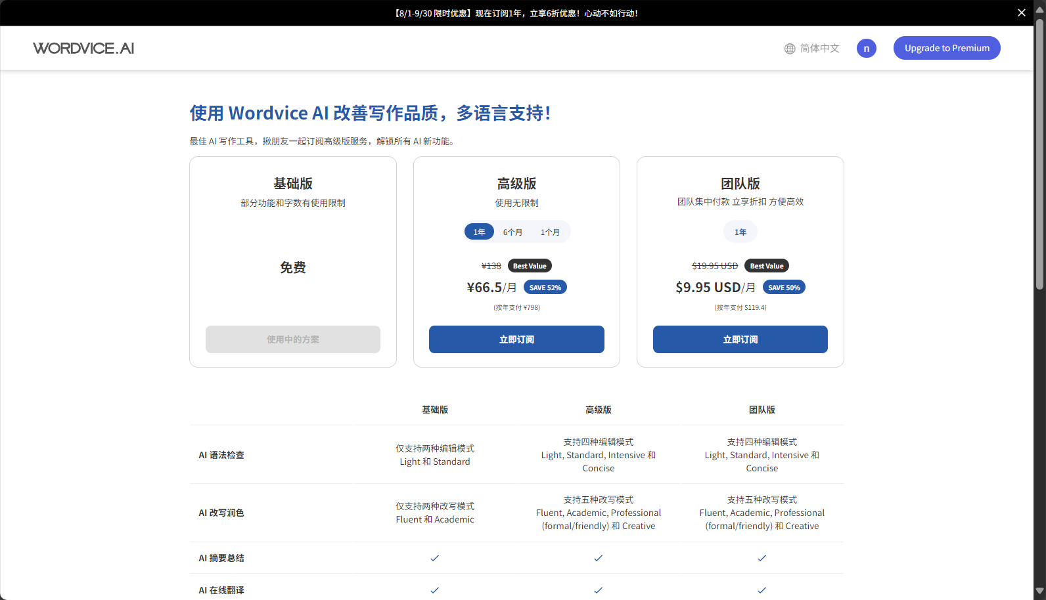
Task: Switch to the 6个月 billing option
Action: tap(512, 232)
